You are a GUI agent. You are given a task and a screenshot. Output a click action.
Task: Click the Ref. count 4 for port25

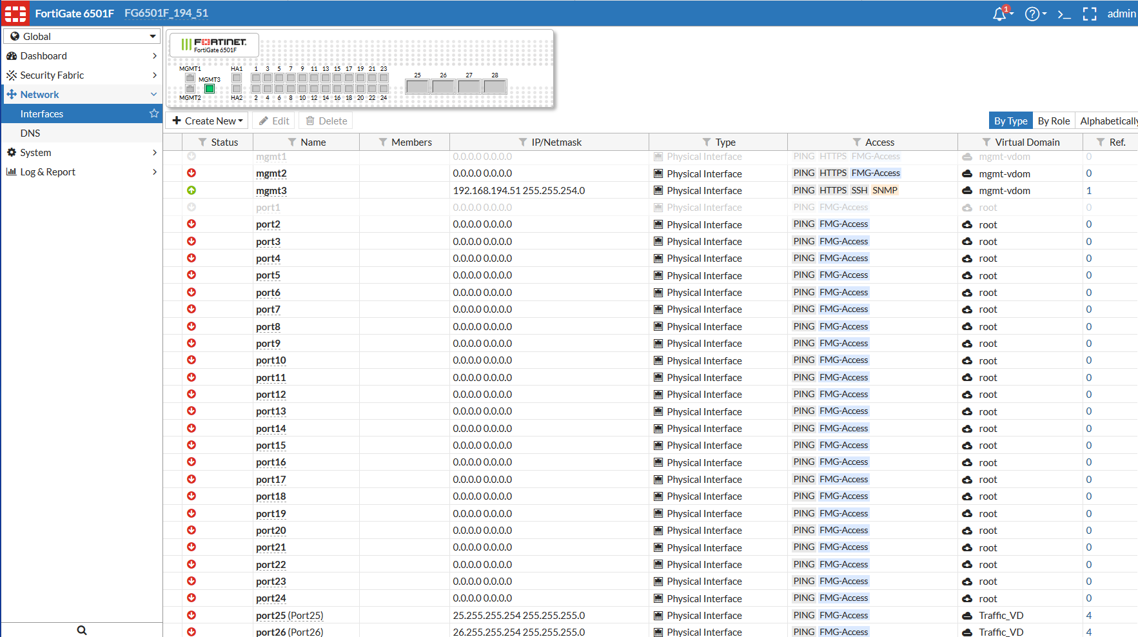click(1089, 615)
